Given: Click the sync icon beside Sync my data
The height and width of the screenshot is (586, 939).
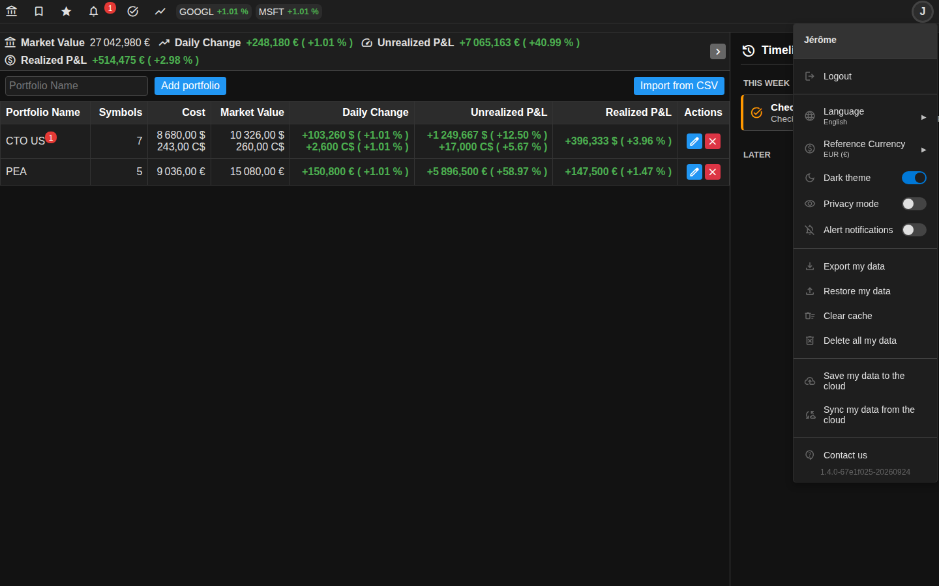Looking at the screenshot, I should point(810,415).
